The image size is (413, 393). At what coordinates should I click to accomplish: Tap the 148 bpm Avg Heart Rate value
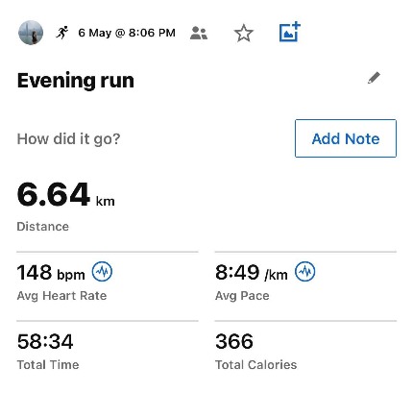[51, 273]
